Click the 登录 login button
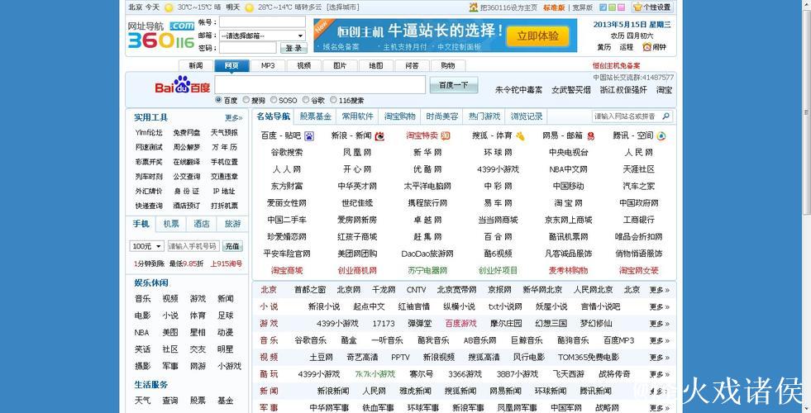Screen dimensions: 811x413 294,48
